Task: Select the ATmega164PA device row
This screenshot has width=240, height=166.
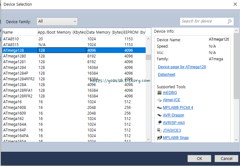Action: point(74,136)
